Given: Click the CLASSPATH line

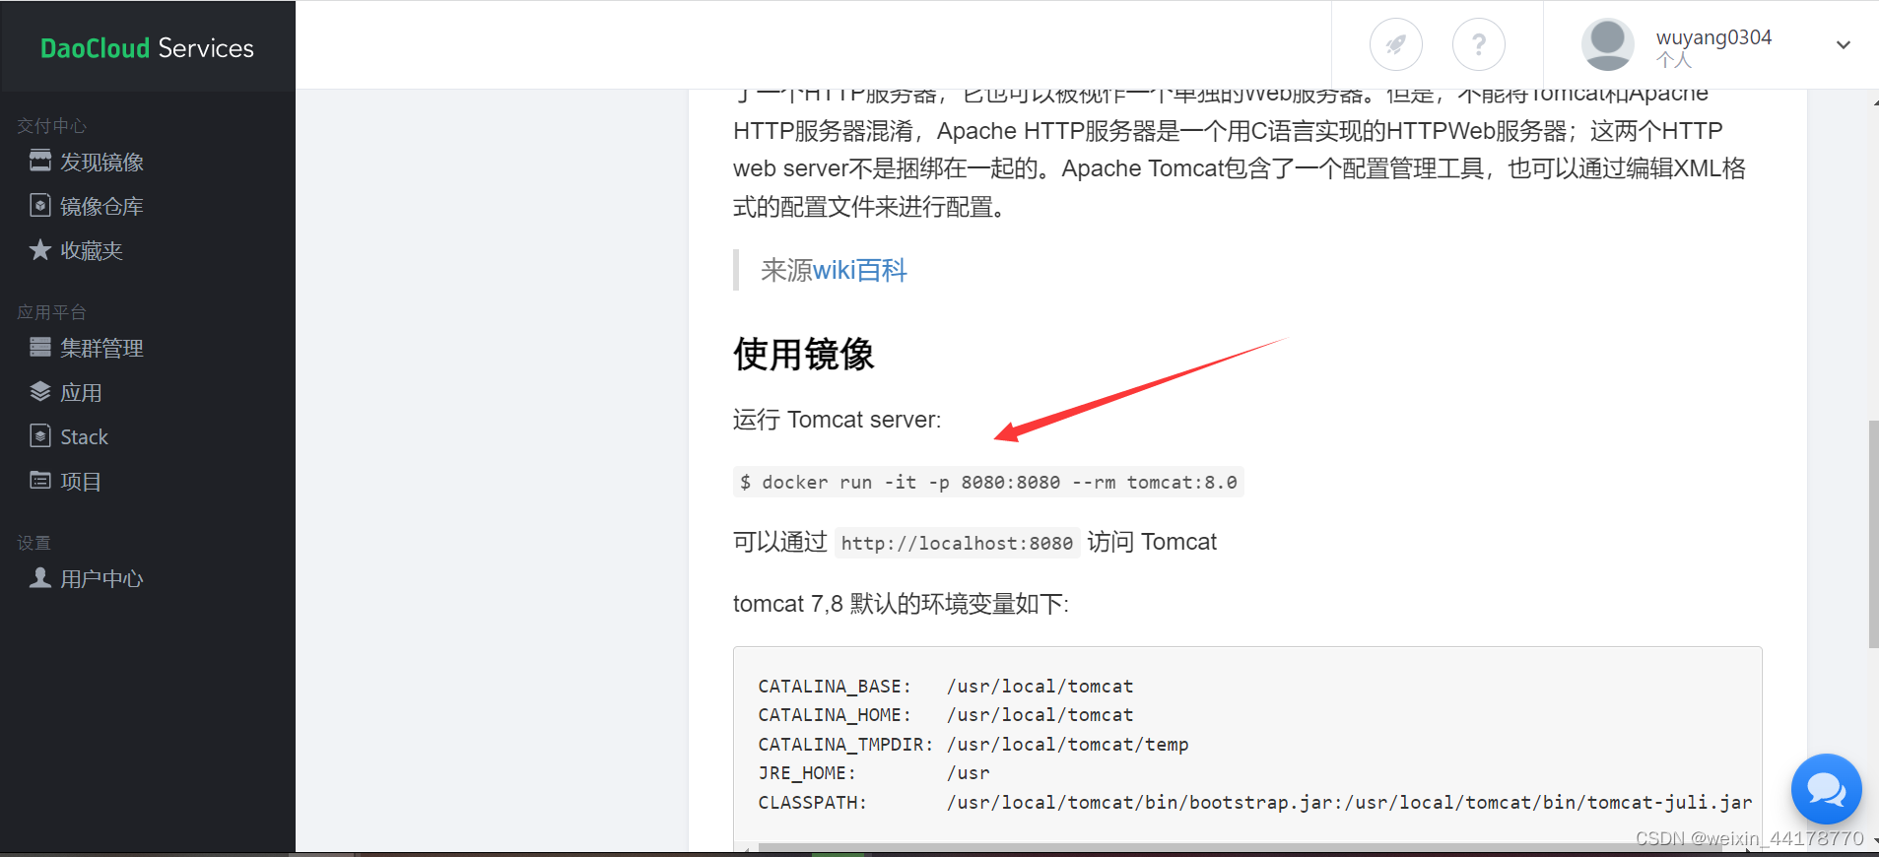Looking at the screenshot, I should pos(1255,802).
